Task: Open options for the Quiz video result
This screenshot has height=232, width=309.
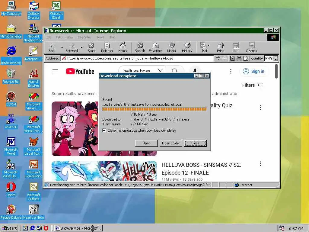Action: tap(260, 108)
